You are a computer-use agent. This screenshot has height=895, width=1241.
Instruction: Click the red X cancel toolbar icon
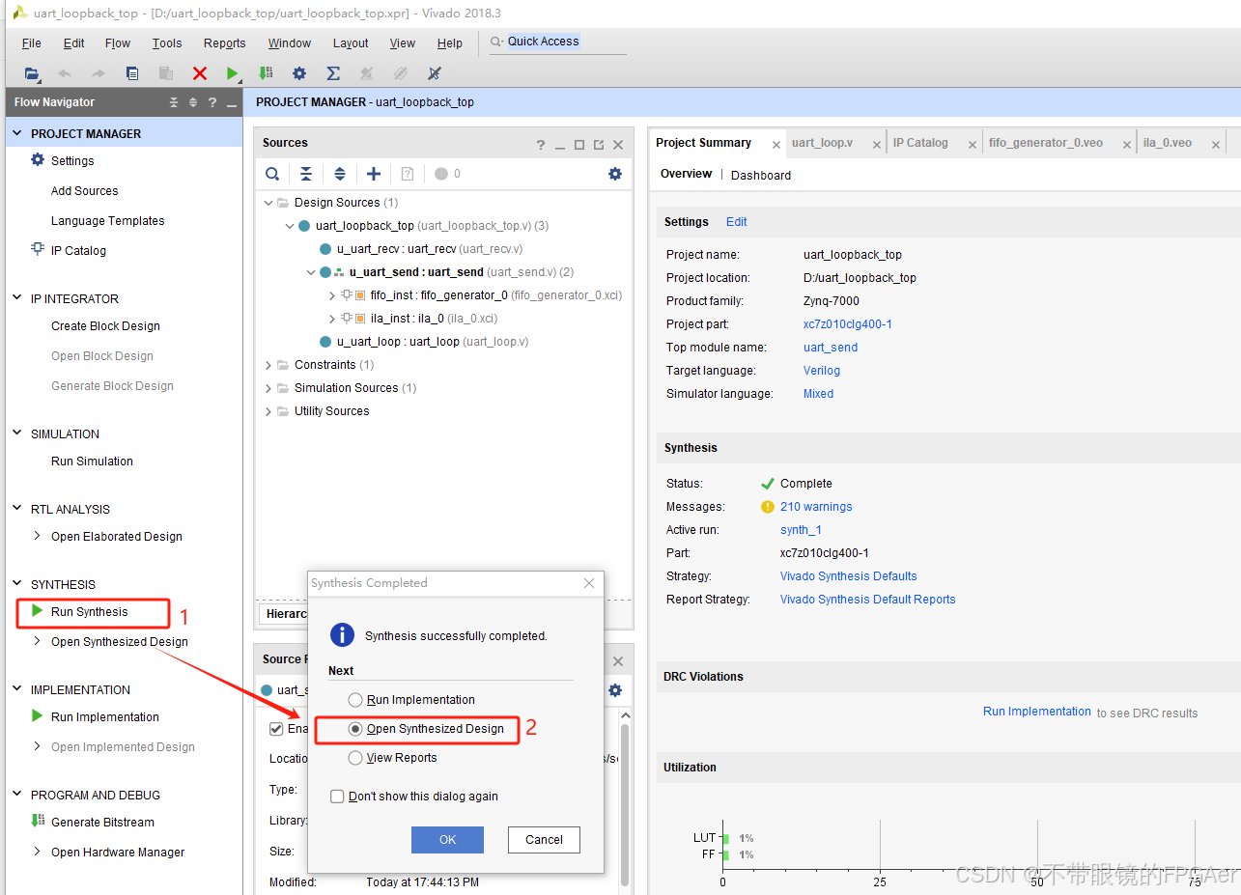(200, 73)
